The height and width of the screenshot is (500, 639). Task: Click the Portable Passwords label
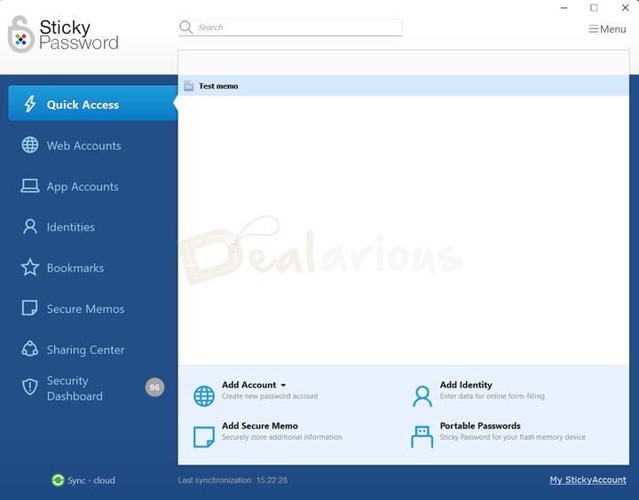(x=480, y=426)
